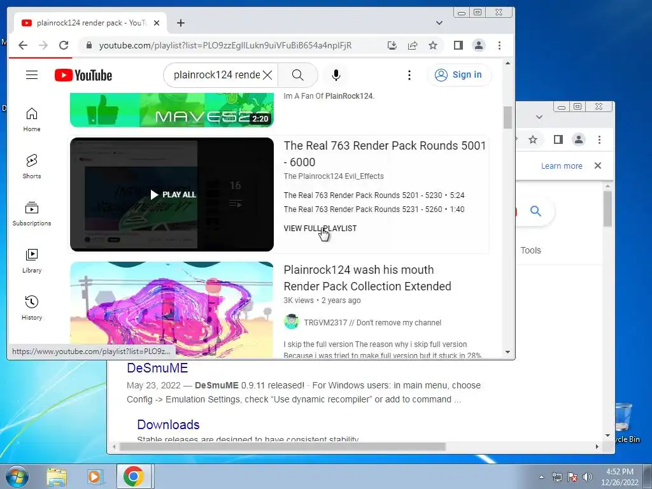Open History in YouTube sidebar
652x489 pixels.
coord(32,308)
